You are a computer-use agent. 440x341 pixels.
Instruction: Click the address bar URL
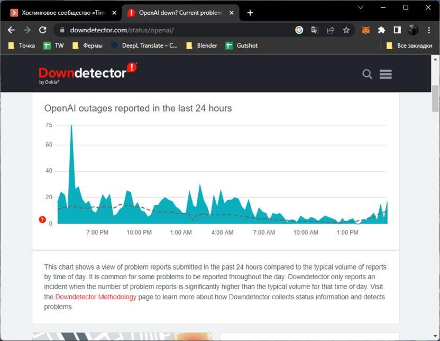(122, 30)
